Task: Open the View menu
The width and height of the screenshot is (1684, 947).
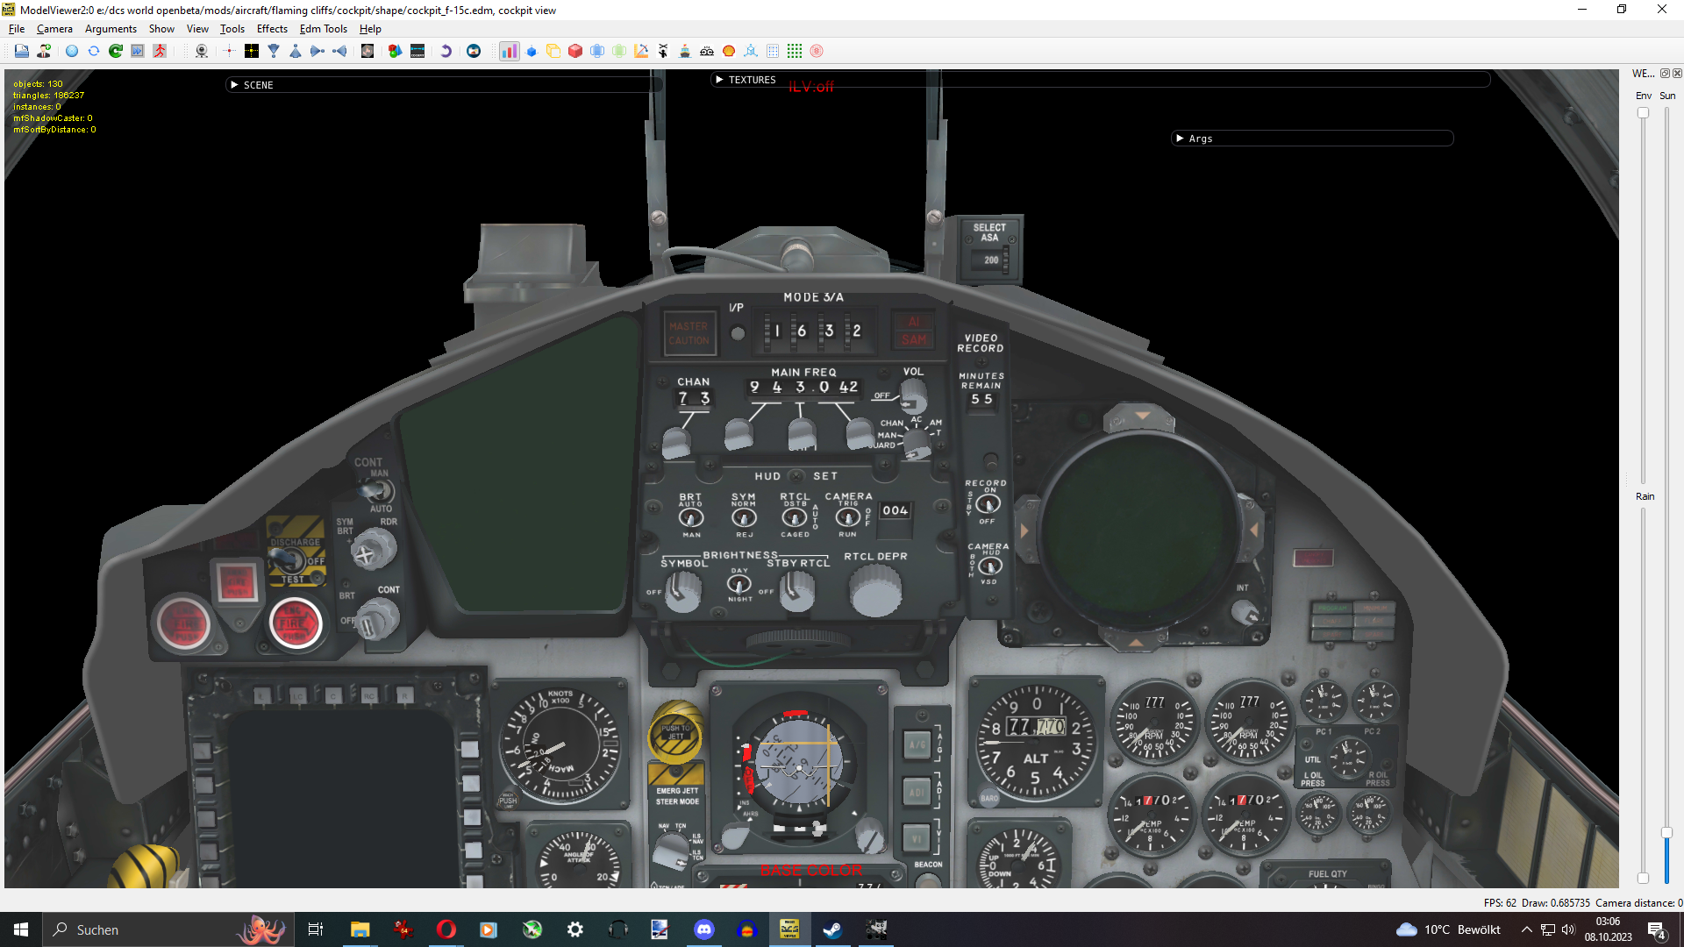Action: click(x=197, y=29)
